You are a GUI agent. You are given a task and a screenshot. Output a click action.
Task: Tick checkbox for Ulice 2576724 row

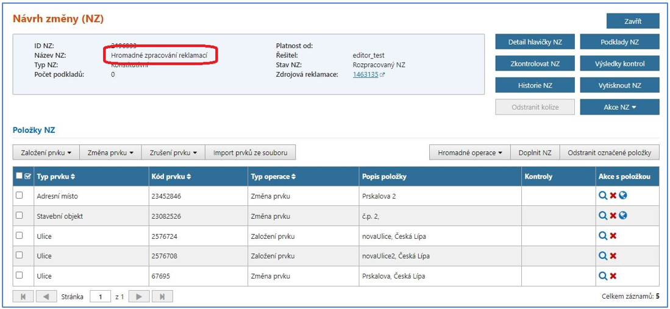pos(20,235)
